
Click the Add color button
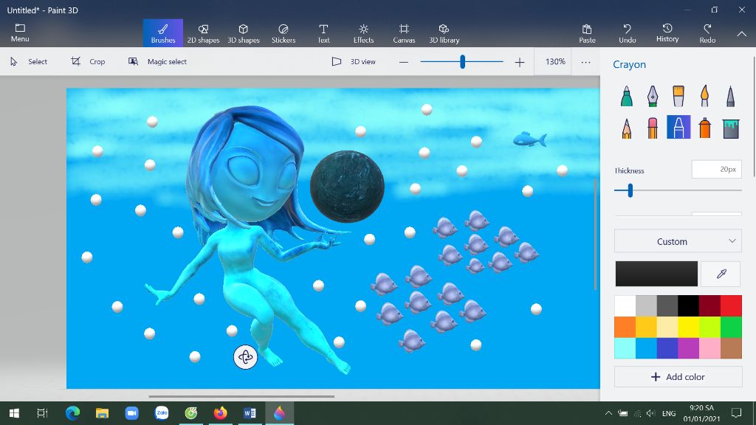tap(678, 377)
